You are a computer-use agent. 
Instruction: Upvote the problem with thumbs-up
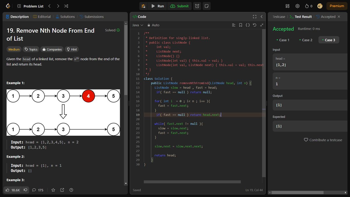13,190
